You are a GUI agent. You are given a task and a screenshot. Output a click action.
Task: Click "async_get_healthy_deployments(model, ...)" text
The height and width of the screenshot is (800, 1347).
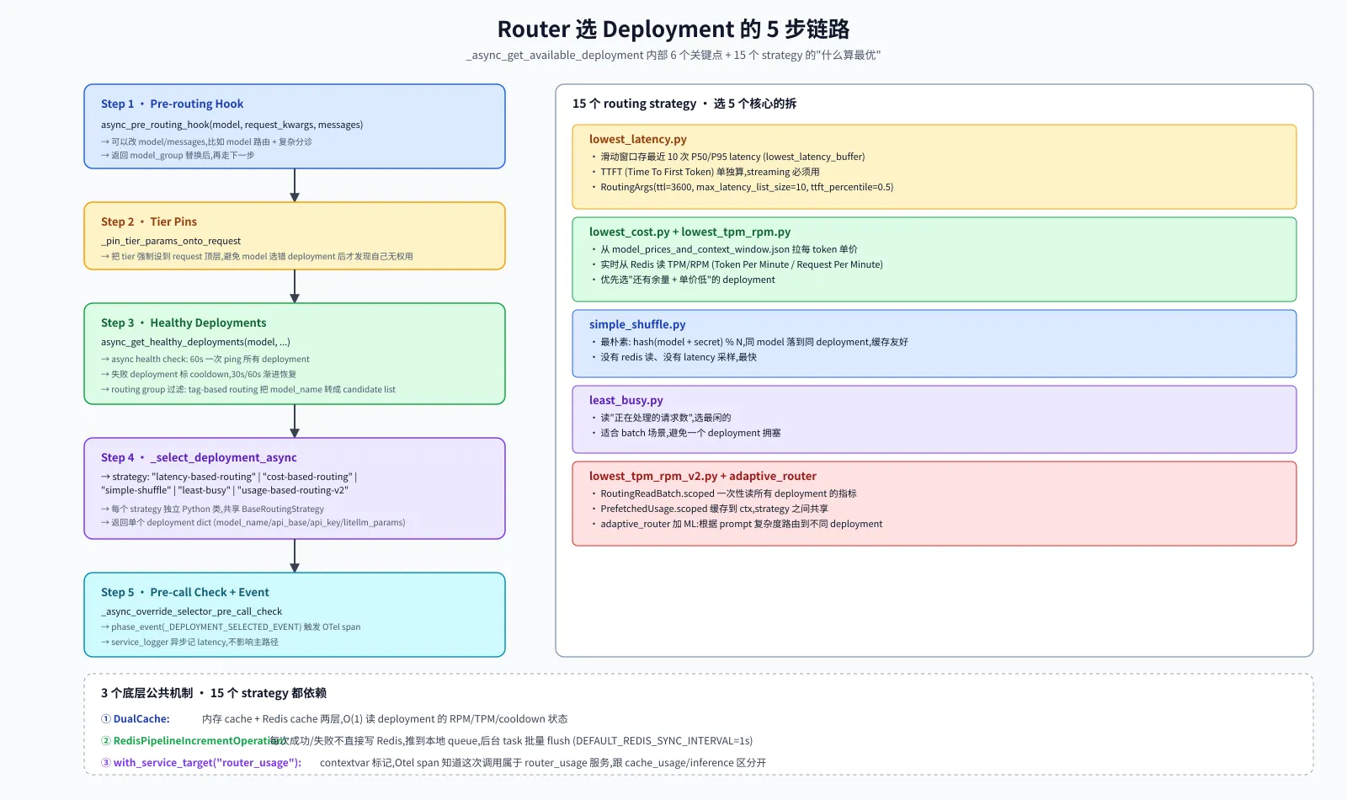[195, 342]
